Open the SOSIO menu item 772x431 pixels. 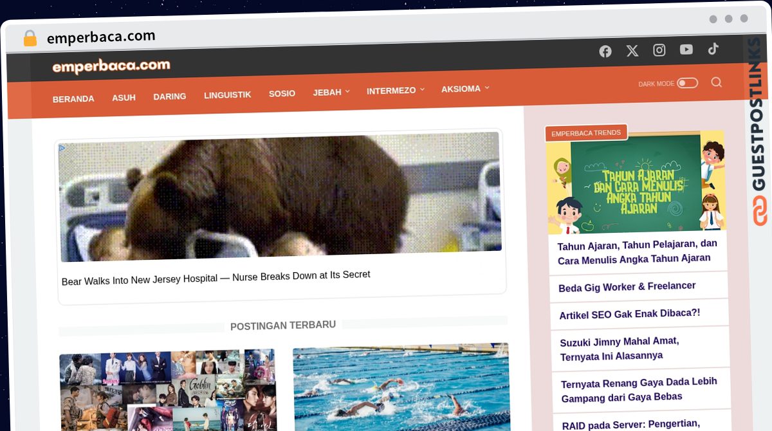point(282,93)
